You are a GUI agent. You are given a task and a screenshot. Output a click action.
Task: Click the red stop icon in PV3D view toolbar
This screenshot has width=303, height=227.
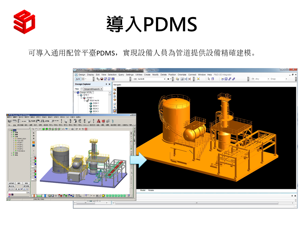86,129
